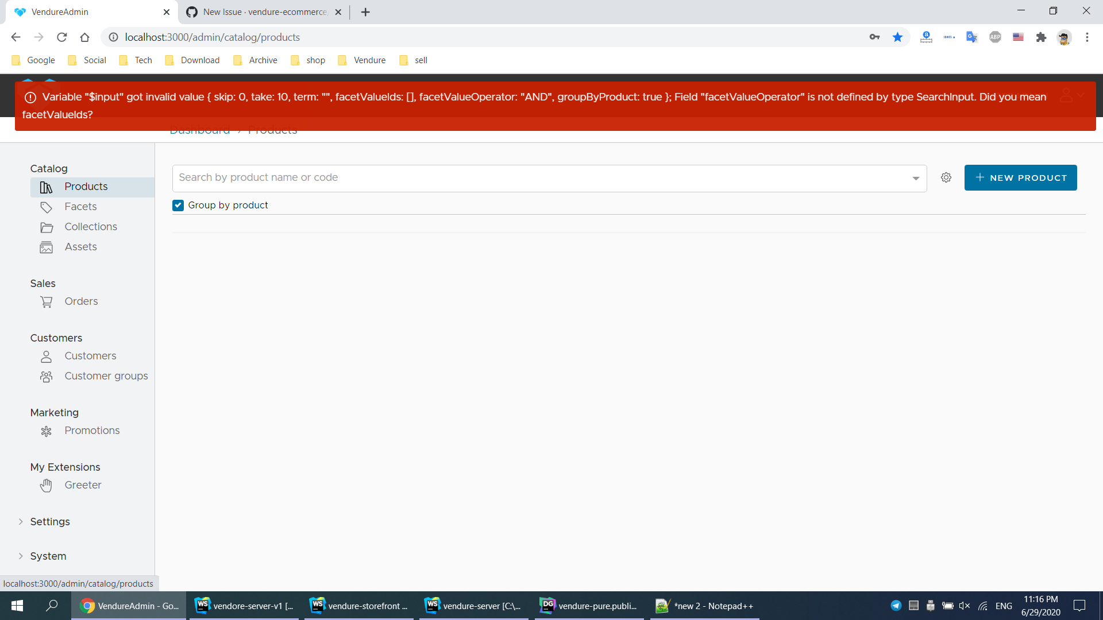This screenshot has height=620, width=1103.
Task: Open product list settings gear
Action: pos(946,178)
